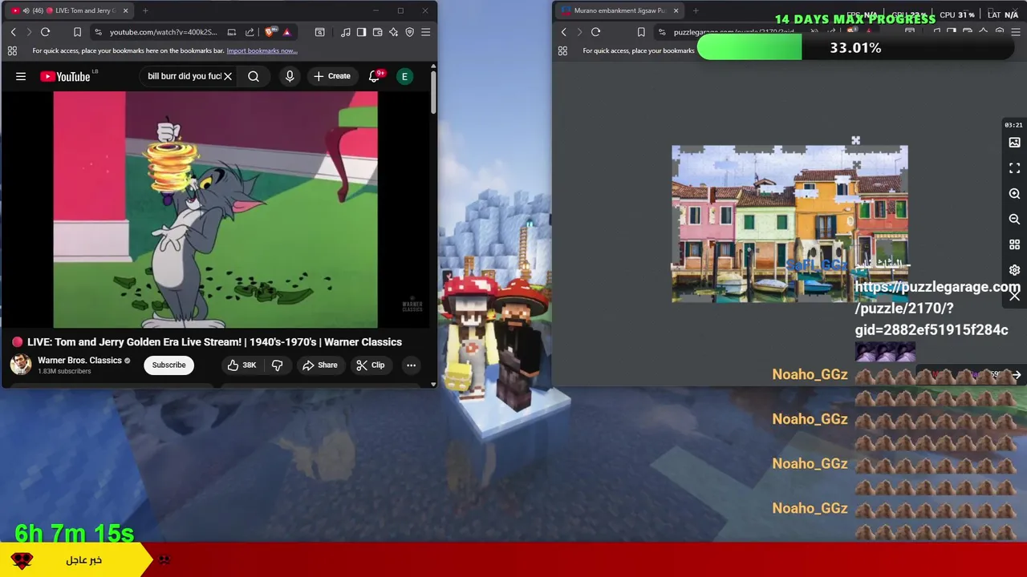Zoom out on the jigsaw puzzle
This screenshot has height=577, width=1027.
point(1014,219)
